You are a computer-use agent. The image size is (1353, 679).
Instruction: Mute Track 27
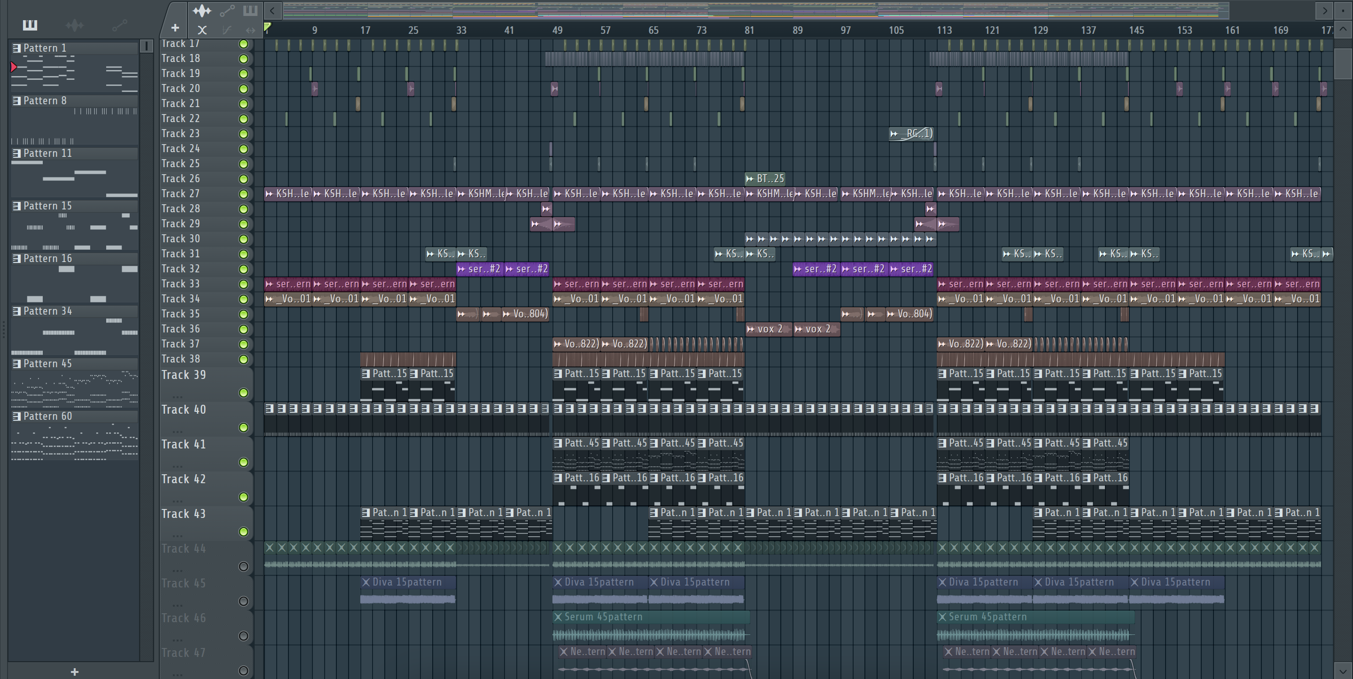tap(243, 194)
